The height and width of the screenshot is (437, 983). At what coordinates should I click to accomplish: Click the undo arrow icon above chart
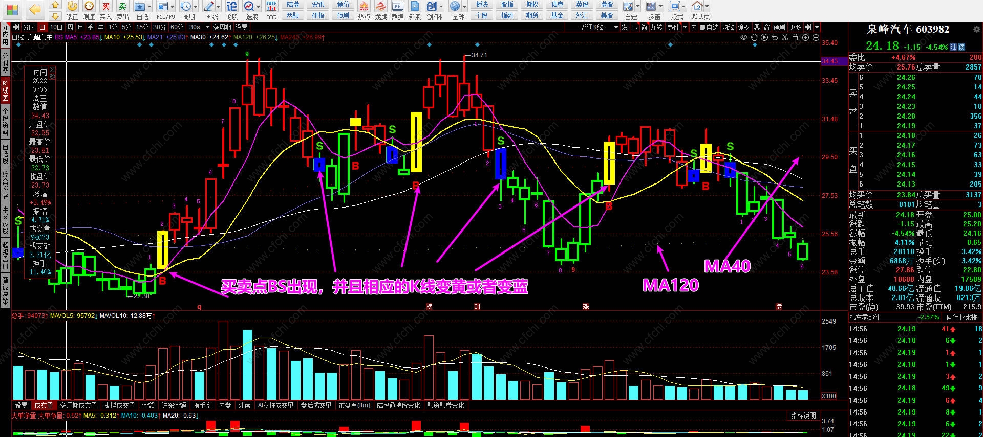coord(775,37)
